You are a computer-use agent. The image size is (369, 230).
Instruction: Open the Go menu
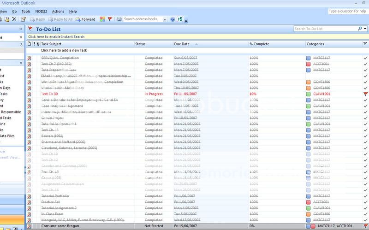pyautogui.click(x=14, y=11)
